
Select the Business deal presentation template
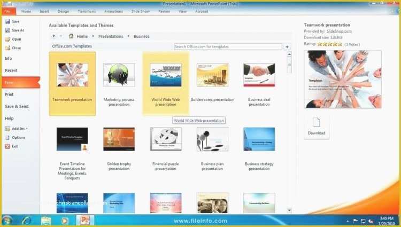coord(259,84)
